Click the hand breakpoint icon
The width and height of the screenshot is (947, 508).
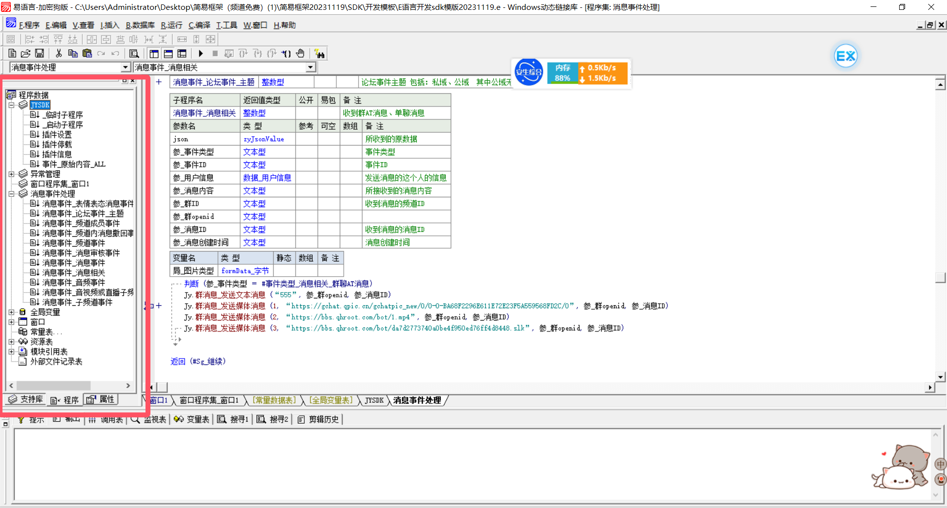(300, 53)
